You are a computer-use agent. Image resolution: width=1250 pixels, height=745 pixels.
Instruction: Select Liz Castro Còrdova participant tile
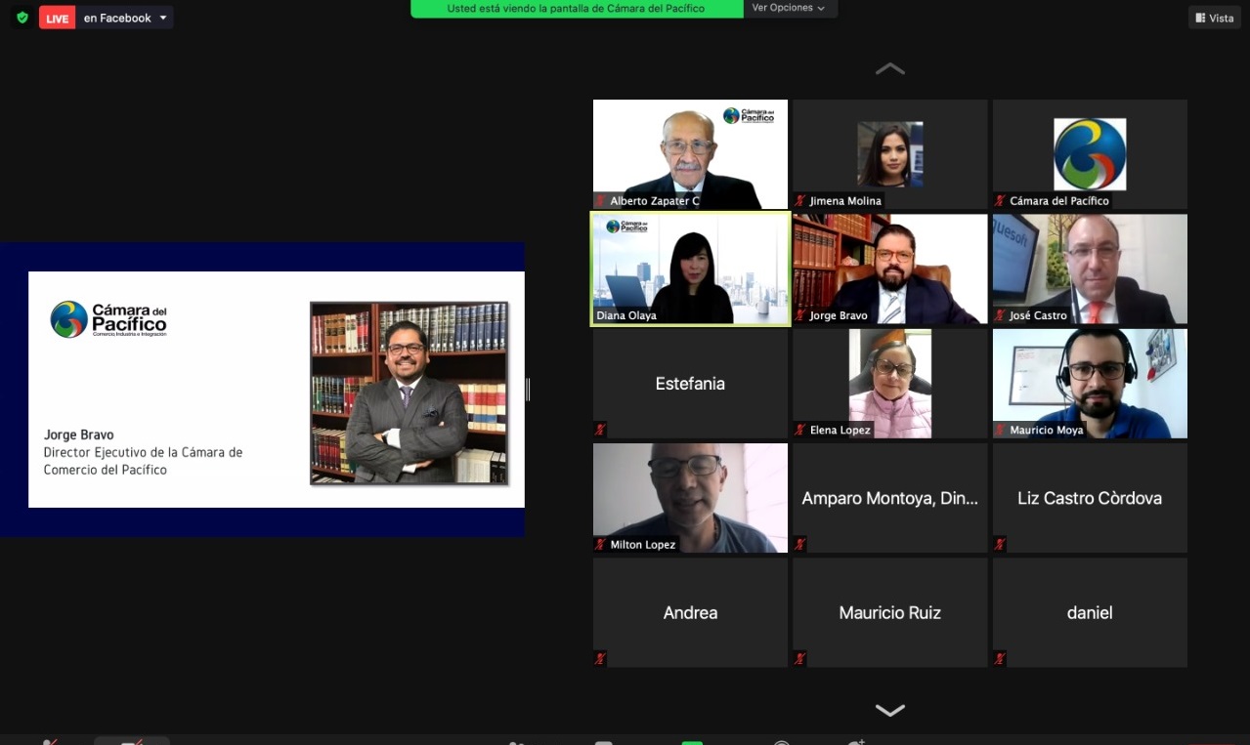(x=1090, y=498)
